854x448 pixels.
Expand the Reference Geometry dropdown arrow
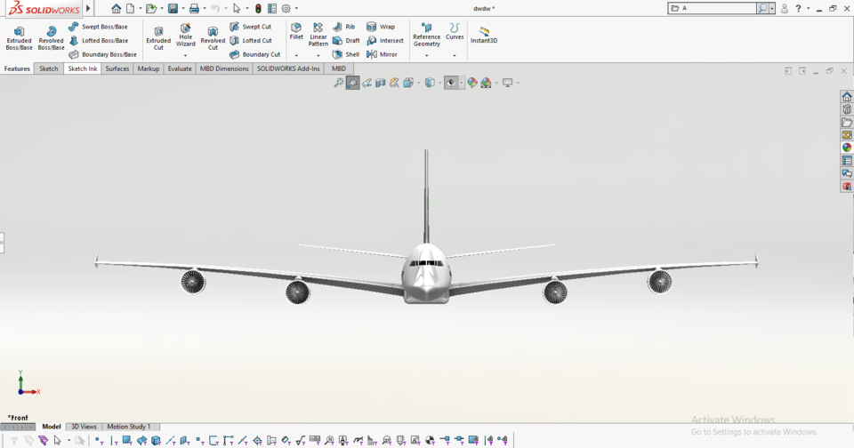tap(426, 55)
